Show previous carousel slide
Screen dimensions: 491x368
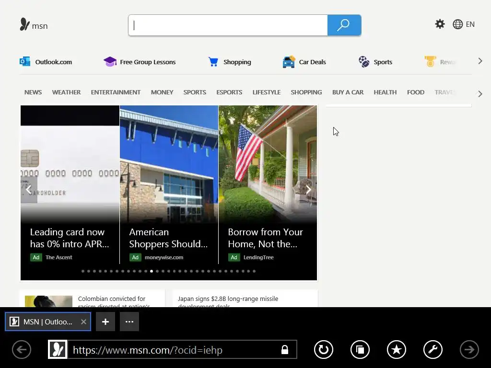(x=29, y=190)
